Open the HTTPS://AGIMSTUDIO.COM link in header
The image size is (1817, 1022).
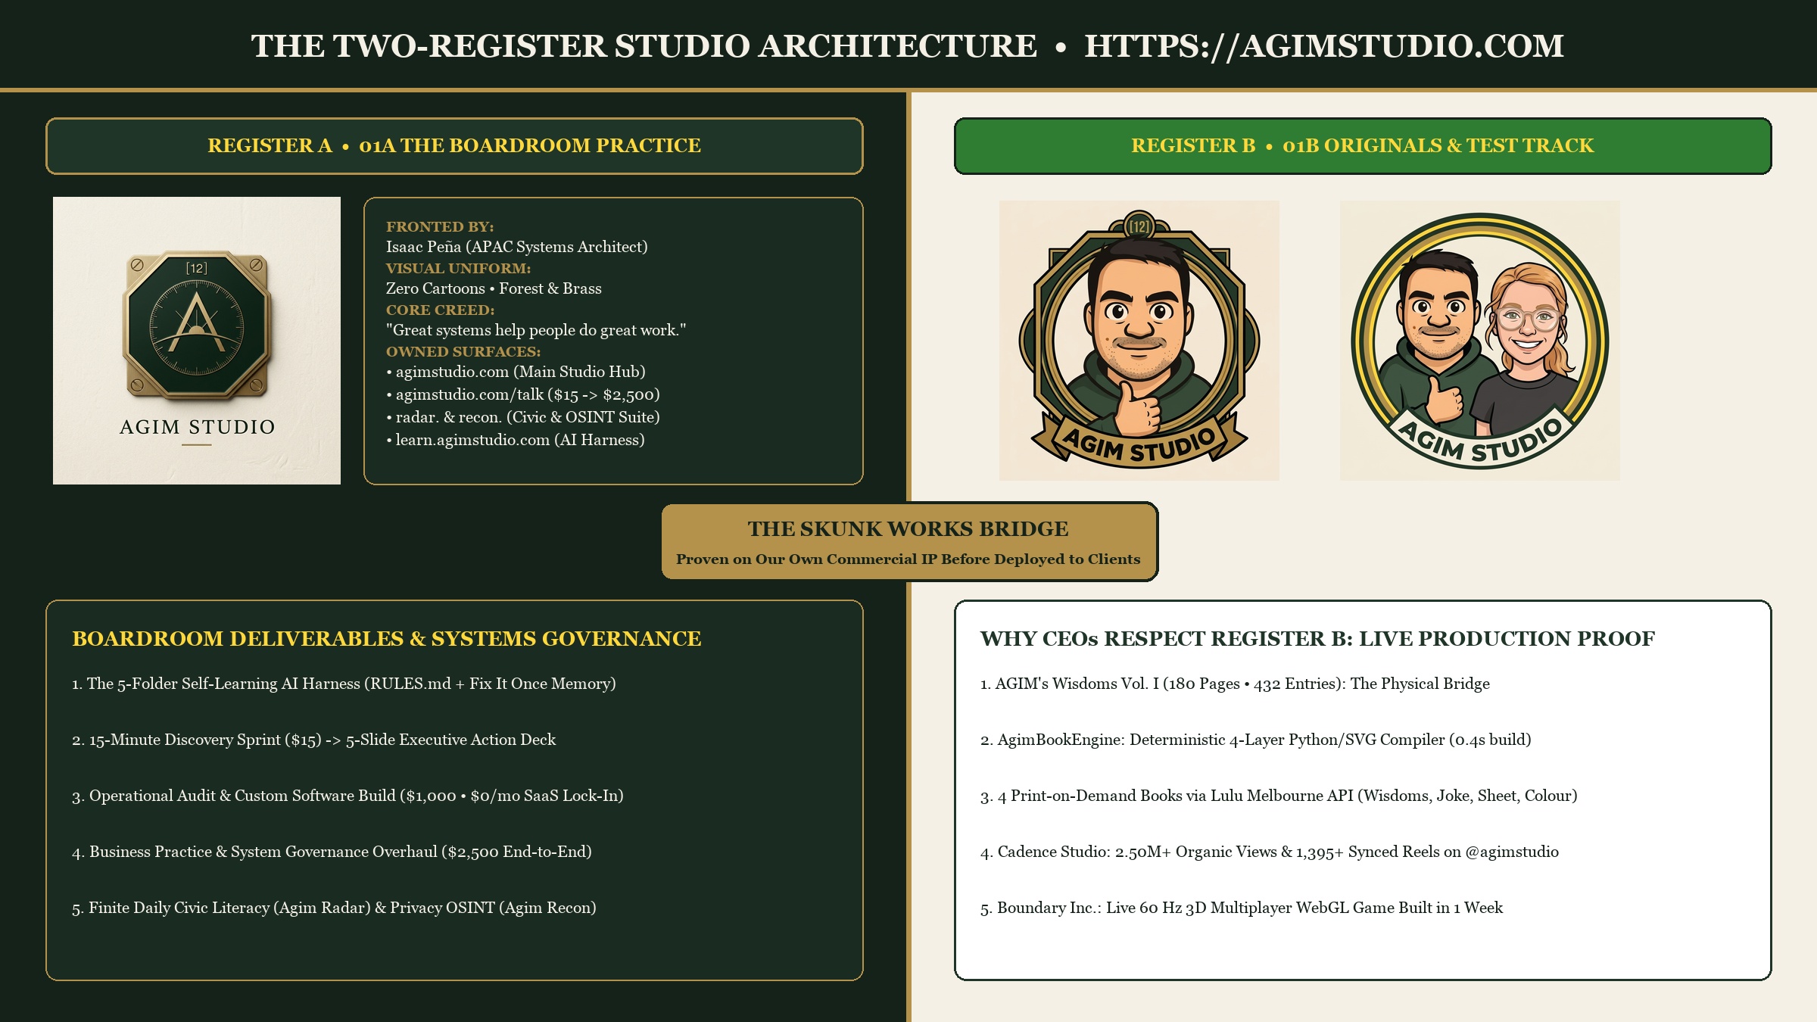coord(1324,46)
